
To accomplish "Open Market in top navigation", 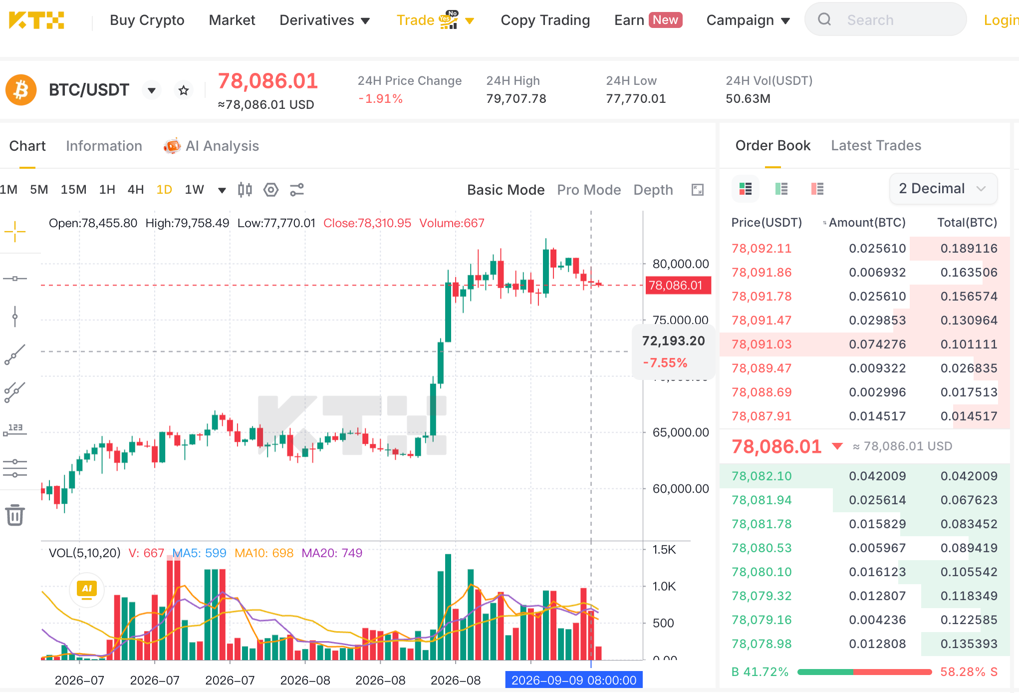I will click(x=232, y=20).
